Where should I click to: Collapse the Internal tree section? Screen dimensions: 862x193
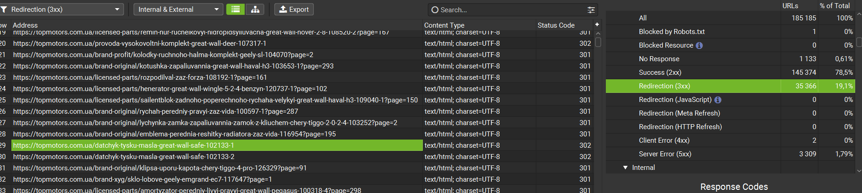tap(625, 168)
